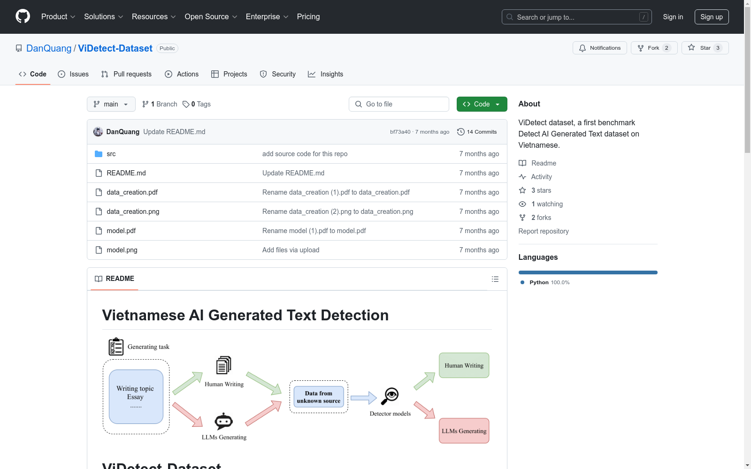Switch to the Actions tab
This screenshot has height=469, width=751.
click(182, 74)
